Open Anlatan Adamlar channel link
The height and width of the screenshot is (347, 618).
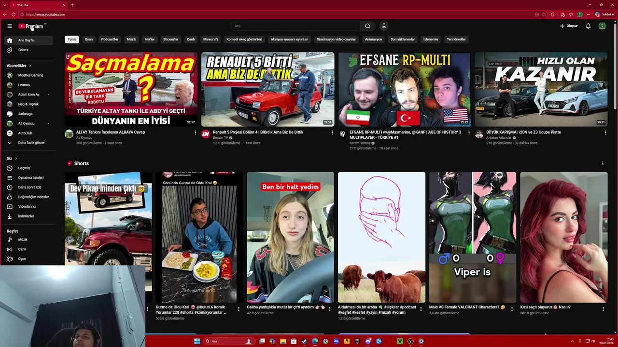click(499, 138)
